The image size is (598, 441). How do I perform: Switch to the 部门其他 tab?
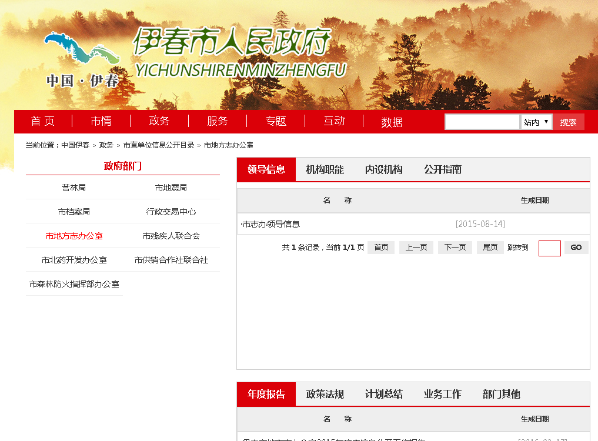[x=502, y=394]
